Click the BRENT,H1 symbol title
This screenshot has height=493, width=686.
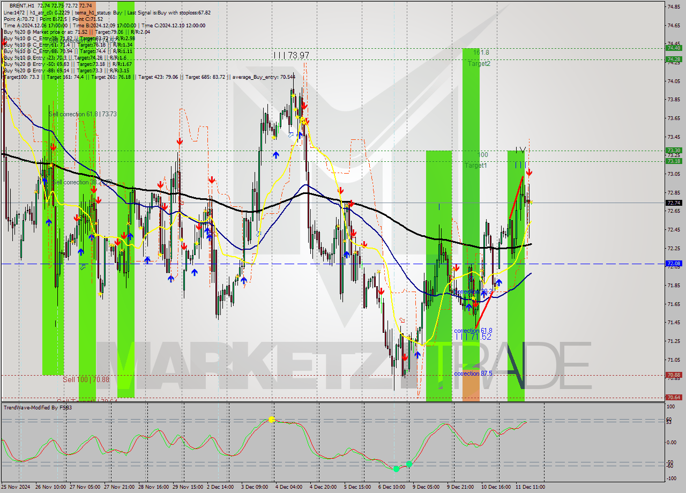(22, 5)
